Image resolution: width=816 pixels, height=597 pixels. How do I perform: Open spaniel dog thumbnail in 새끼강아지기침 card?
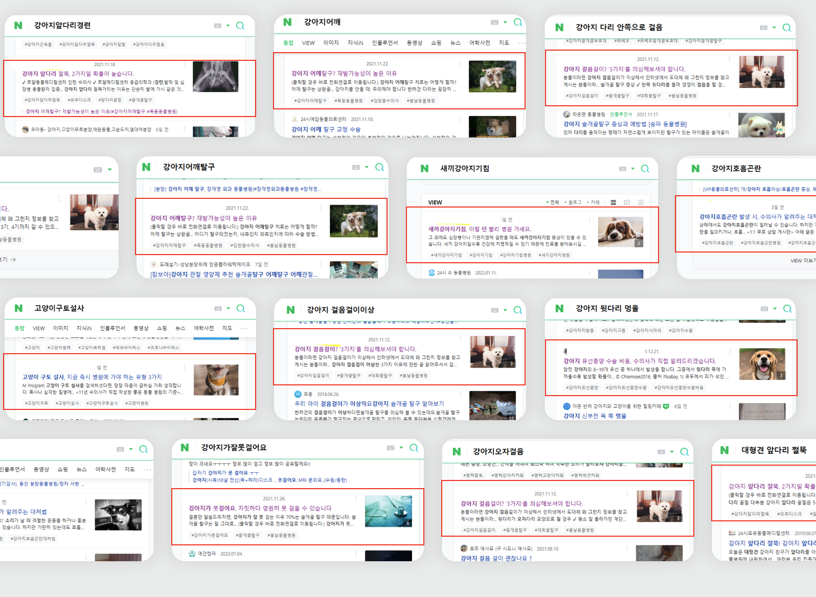[x=621, y=232]
